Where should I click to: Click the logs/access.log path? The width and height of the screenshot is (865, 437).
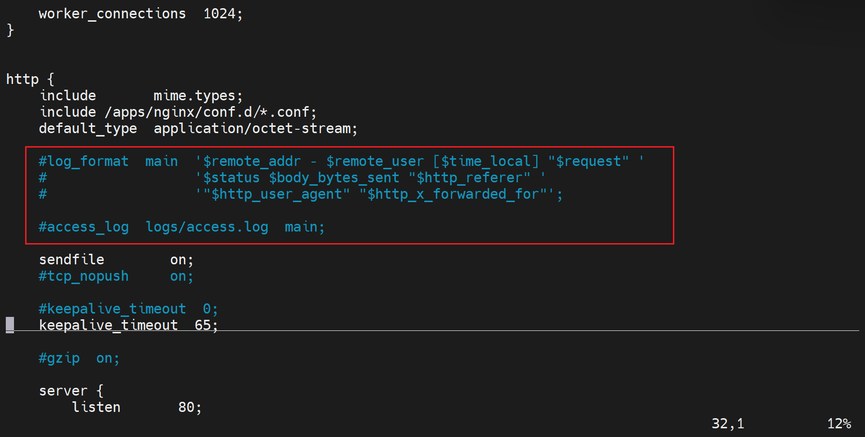tap(207, 227)
